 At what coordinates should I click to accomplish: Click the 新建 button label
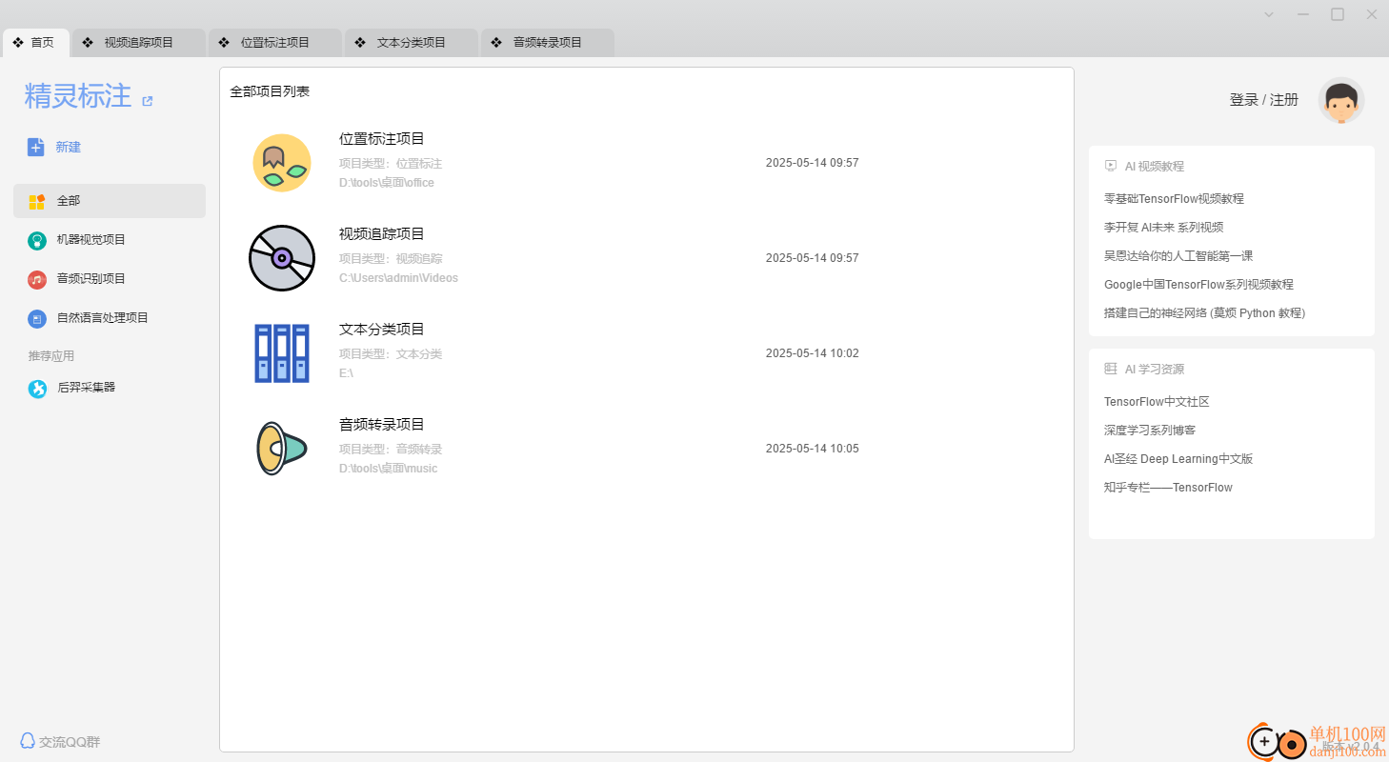pos(69,147)
